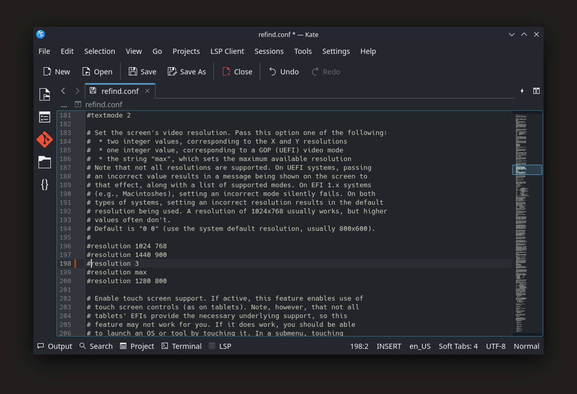This screenshot has width=577, height=394.
Task: Close the refind.conf tab
Action: [x=147, y=91]
